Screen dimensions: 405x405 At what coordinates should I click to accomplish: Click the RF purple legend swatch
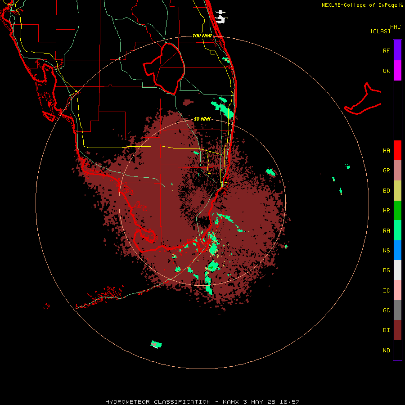pos(397,50)
